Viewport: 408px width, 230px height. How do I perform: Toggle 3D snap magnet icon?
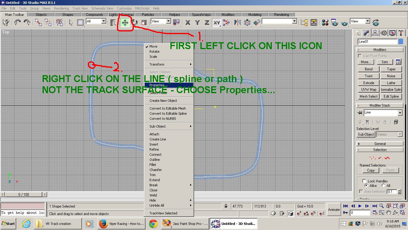click(x=299, y=214)
